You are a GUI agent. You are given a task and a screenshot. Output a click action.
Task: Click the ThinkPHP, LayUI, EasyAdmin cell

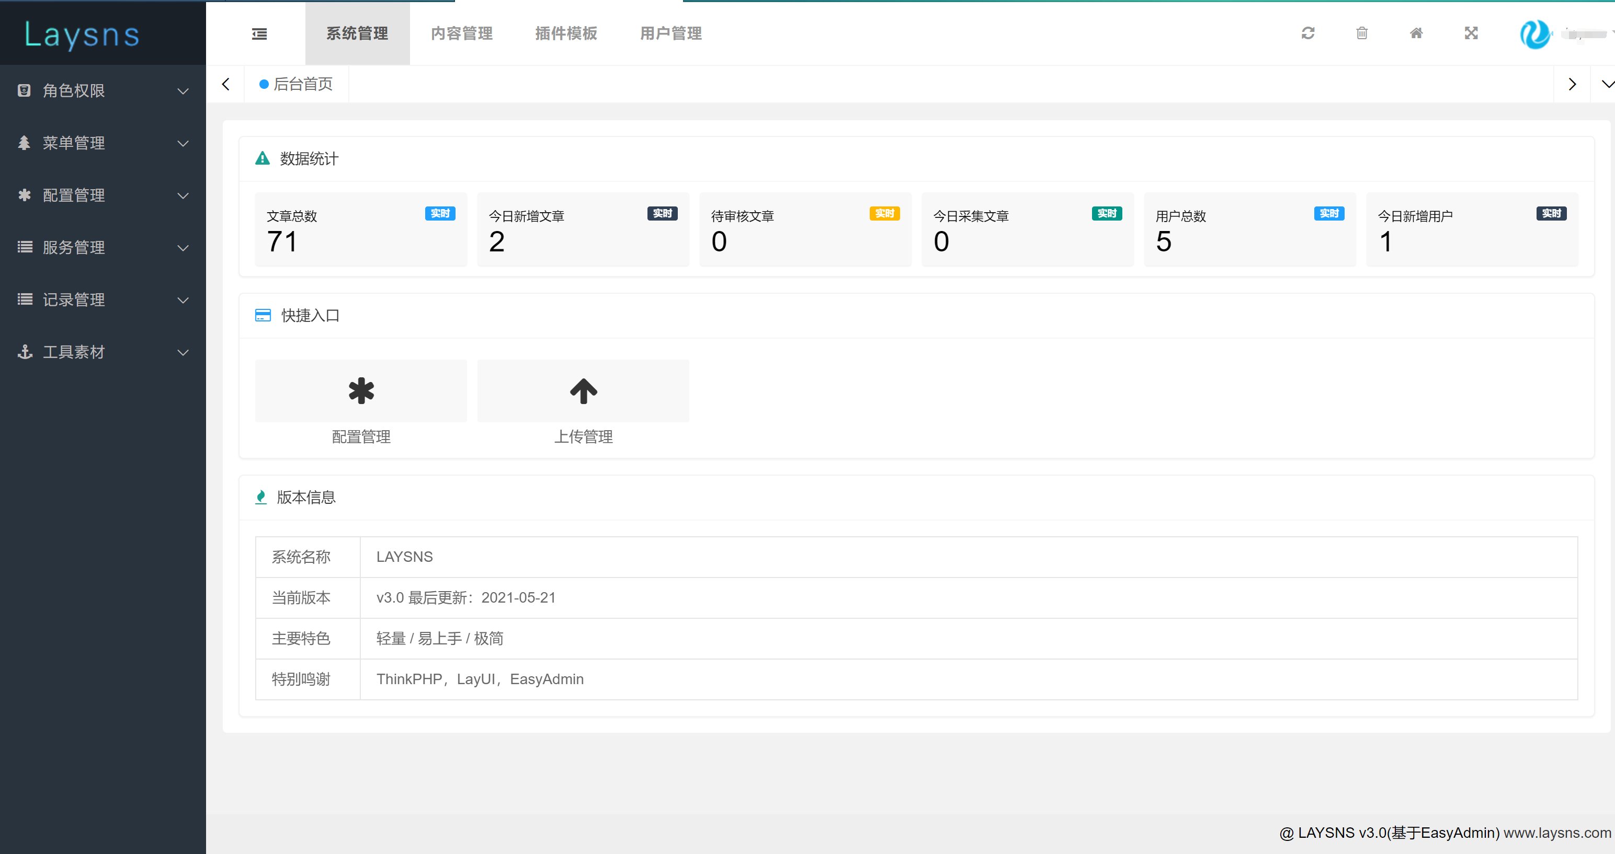(969, 679)
